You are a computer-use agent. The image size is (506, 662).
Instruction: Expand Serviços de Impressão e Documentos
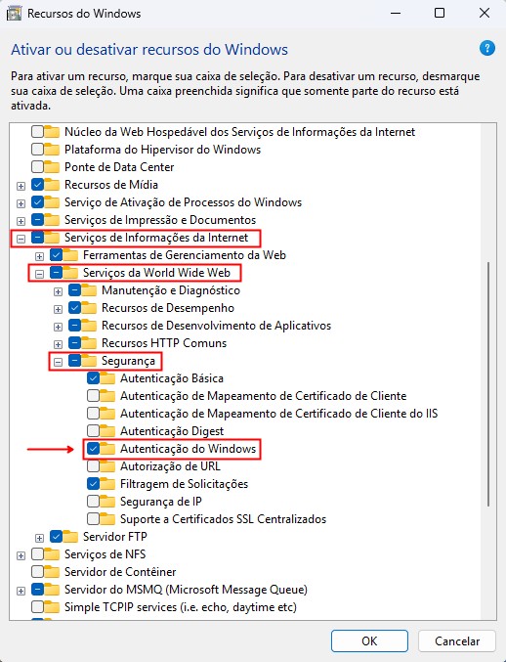coord(21,221)
